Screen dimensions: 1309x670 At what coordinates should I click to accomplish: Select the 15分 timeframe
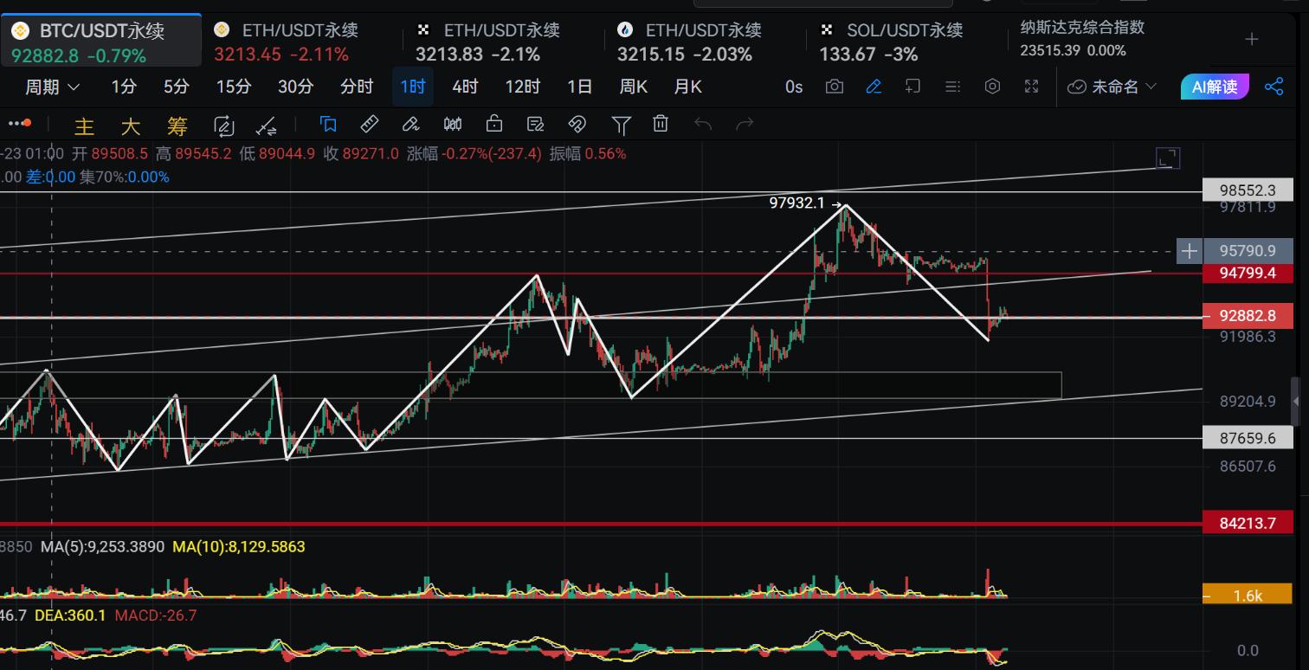click(x=234, y=87)
